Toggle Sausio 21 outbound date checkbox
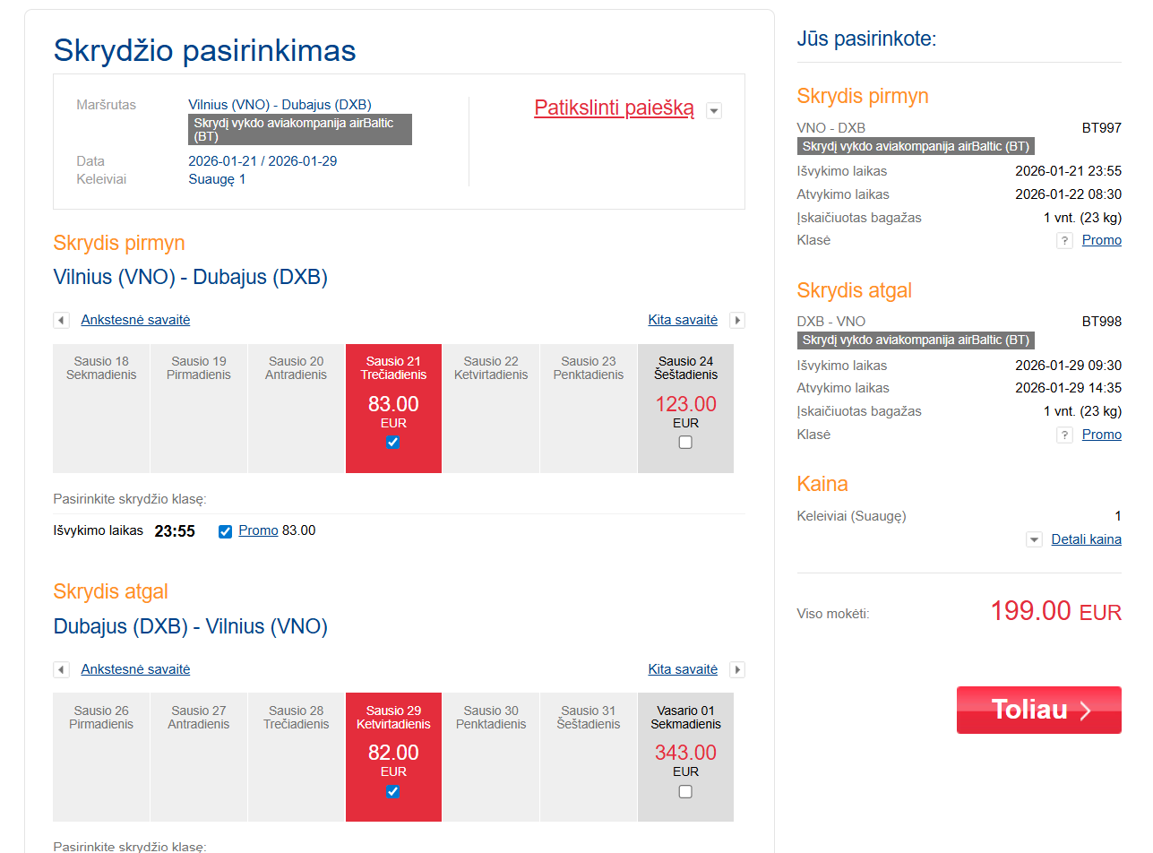Viewport: 1153px width, 853px height. click(392, 443)
